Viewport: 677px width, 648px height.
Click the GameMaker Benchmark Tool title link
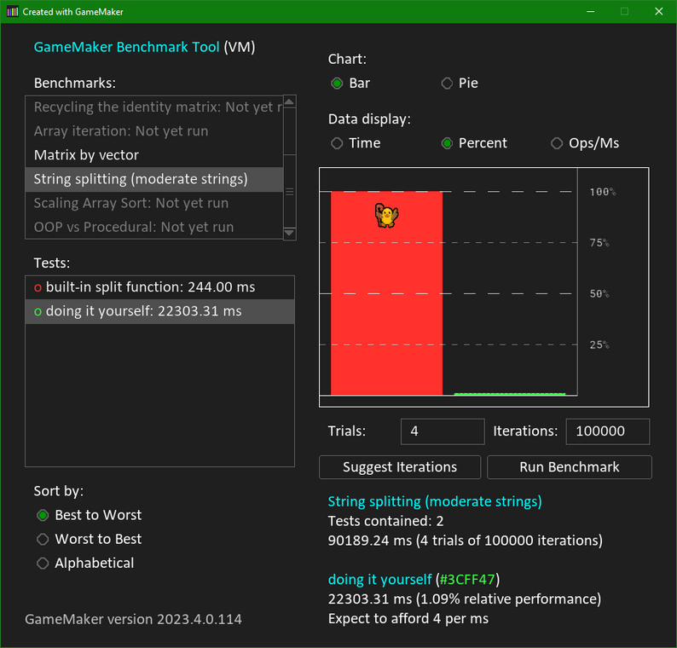coord(126,47)
